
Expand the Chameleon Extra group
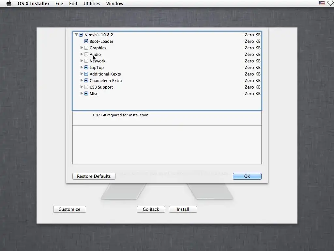(x=82, y=80)
